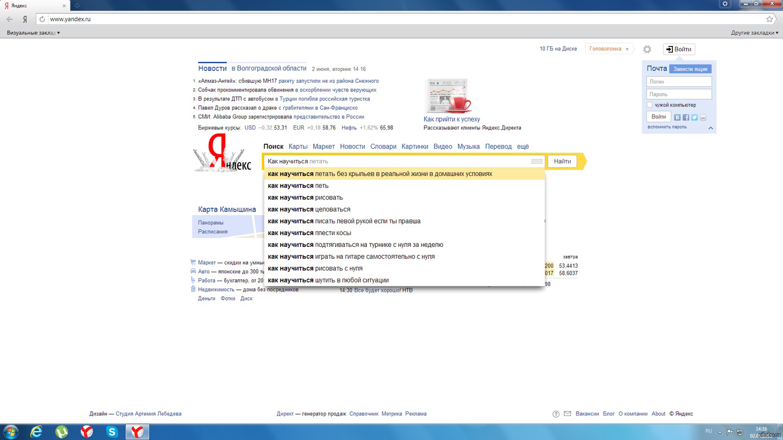Screen dimensions: 783x440
Task: Choose suggestion 'как научиться плести косы'
Action: tap(404, 233)
